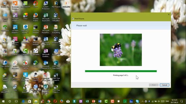Select the System Protection desktop shortcut
The width and height of the screenshot is (186, 104).
pyautogui.click(x=46, y=5)
